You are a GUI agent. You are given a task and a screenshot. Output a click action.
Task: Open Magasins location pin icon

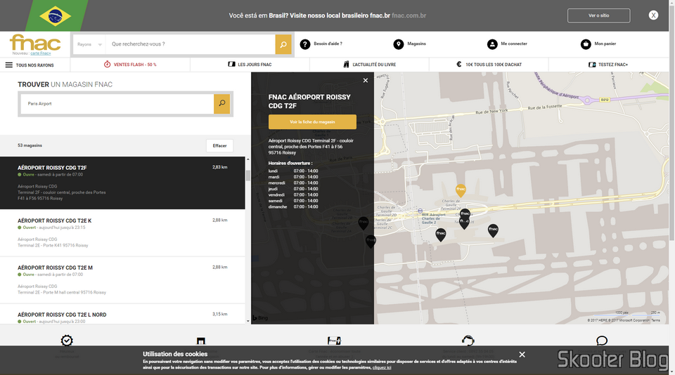(399, 44)
